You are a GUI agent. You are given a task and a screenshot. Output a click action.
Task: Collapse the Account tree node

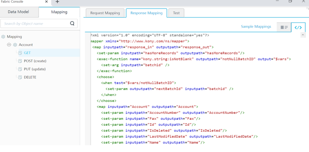[x=9, y=45]
